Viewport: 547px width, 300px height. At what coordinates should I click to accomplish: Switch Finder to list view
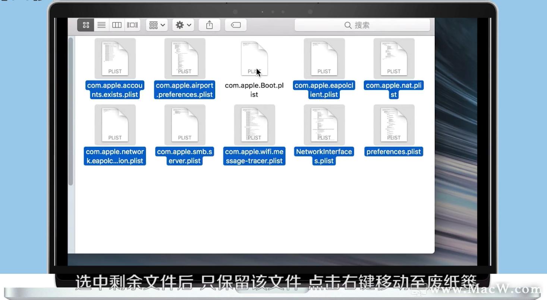pyautogui.click(x=101, y=25)
